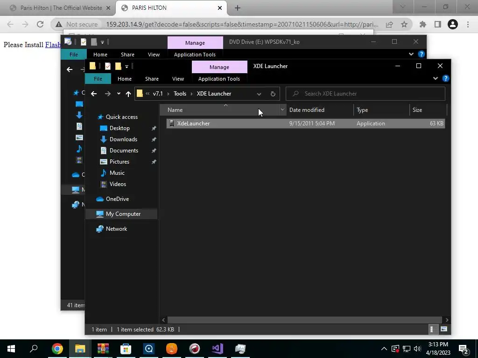Select Downloads in navigation pane
This screenshot has height=358, width=478.
(123, 139)
